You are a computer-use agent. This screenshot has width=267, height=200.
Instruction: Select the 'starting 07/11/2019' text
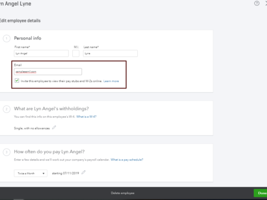(65, 173)
